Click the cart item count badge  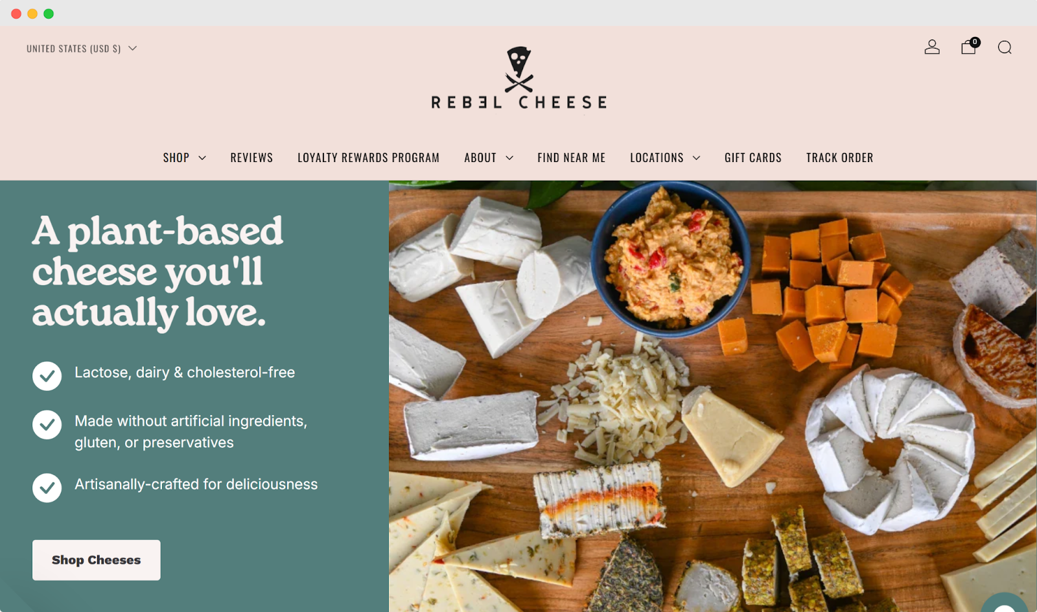975,42
